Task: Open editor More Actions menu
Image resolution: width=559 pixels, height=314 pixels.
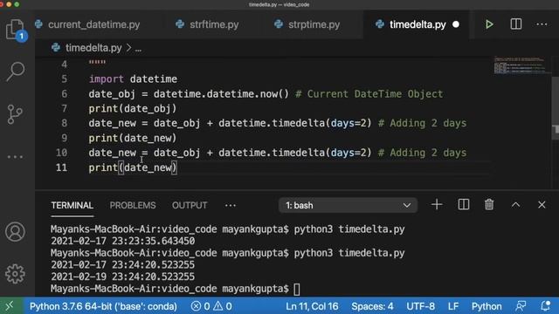Action: coord(542,24)
